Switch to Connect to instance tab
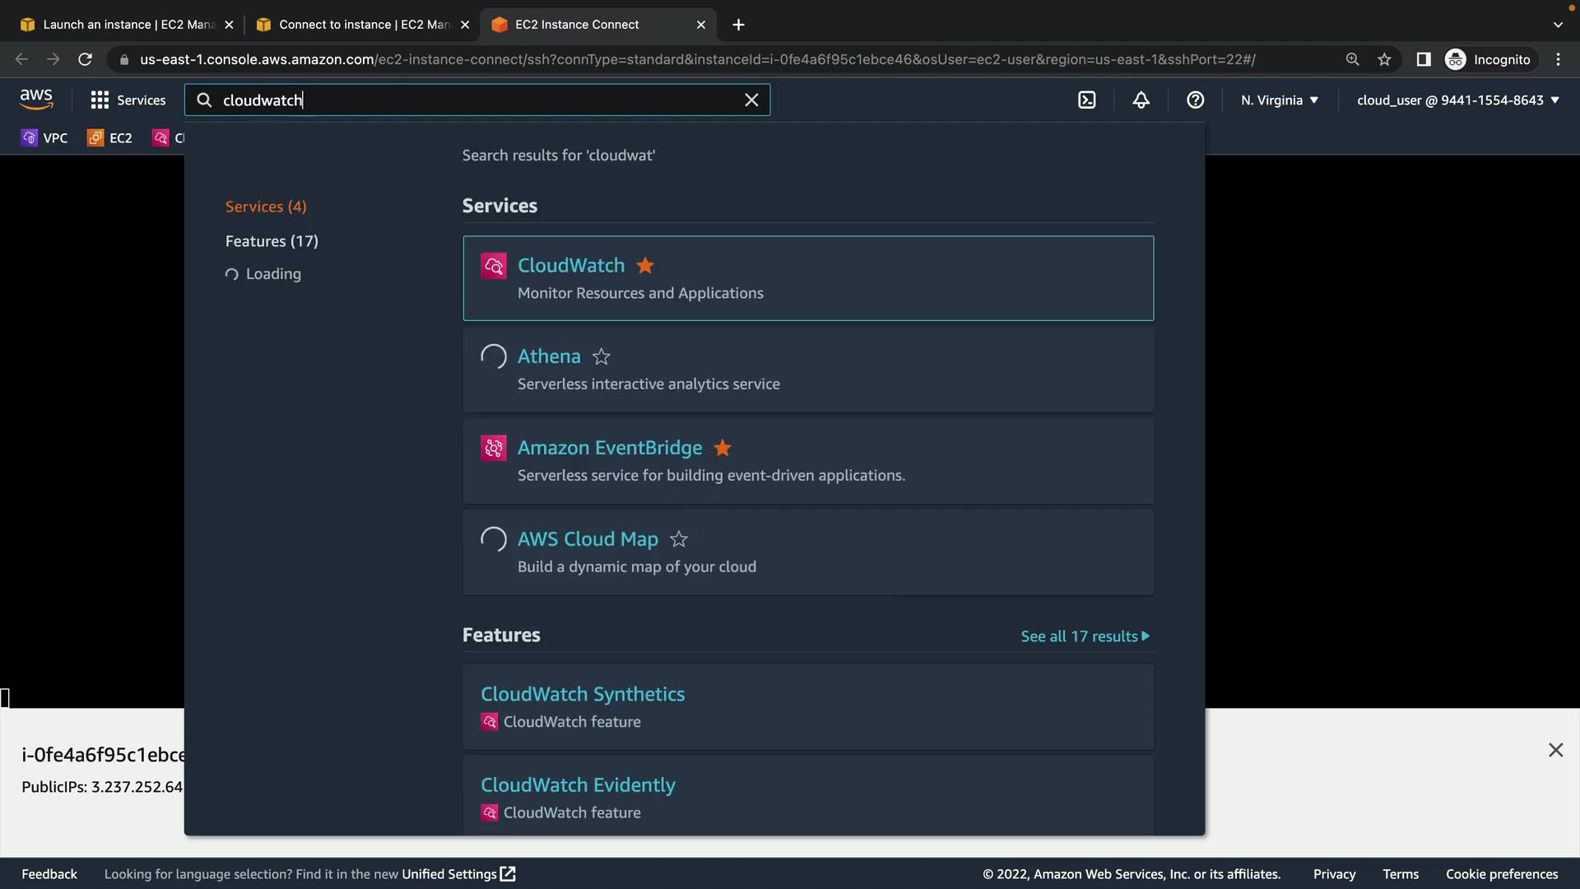Image resolution: width=1580 pixels, height=889 pixels. pos(363,25)
